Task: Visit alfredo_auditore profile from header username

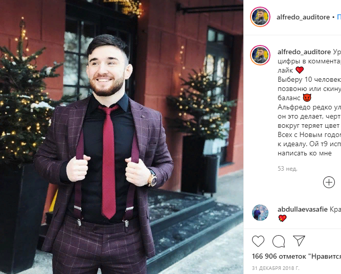Action: 303,17
